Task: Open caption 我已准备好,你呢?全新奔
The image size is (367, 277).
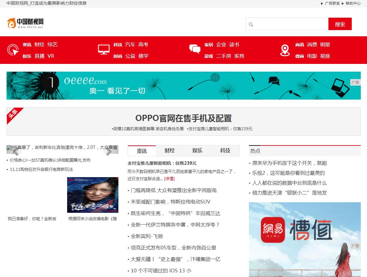Action: [32, 219]
